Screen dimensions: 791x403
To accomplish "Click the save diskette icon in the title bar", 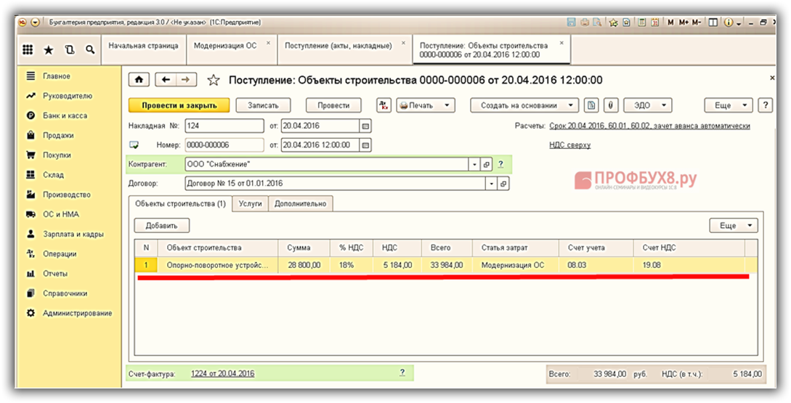I will pyautogui.click(x=572, y=23).
